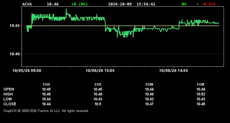The width and height of the screenshot is (230, 123).
Task: Select the EOM close value 10.46
Action: [201, 104]
